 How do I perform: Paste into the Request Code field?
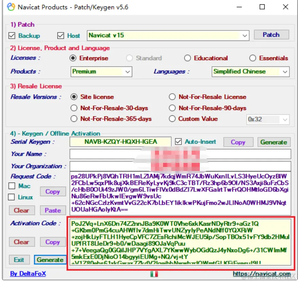[x=53, y=210]
